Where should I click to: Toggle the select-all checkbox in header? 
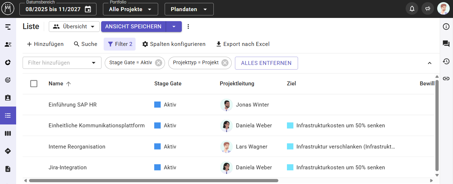[x=34, y=84]
